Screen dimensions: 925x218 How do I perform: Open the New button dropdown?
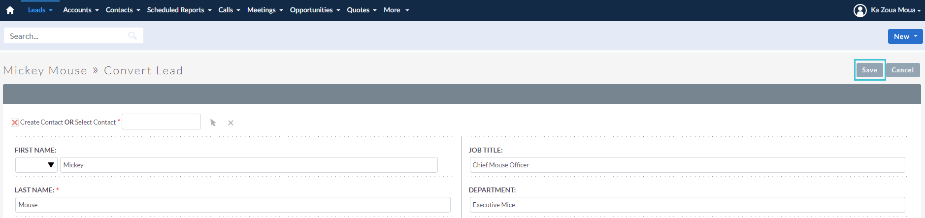pos(905,36)
